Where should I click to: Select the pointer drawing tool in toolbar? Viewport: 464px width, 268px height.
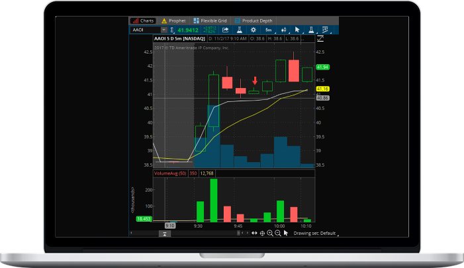(x=298, y=30)
